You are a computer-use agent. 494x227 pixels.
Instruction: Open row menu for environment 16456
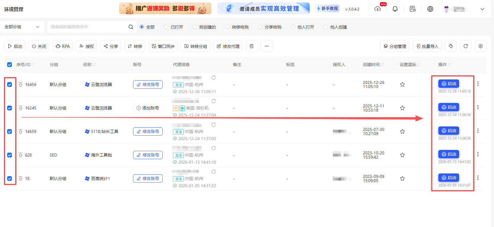coord(478,84)
